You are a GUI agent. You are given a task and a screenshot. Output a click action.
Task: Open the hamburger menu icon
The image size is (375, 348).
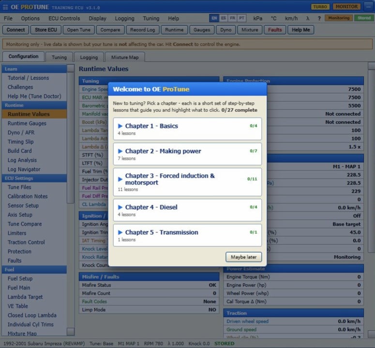[5, 7]
